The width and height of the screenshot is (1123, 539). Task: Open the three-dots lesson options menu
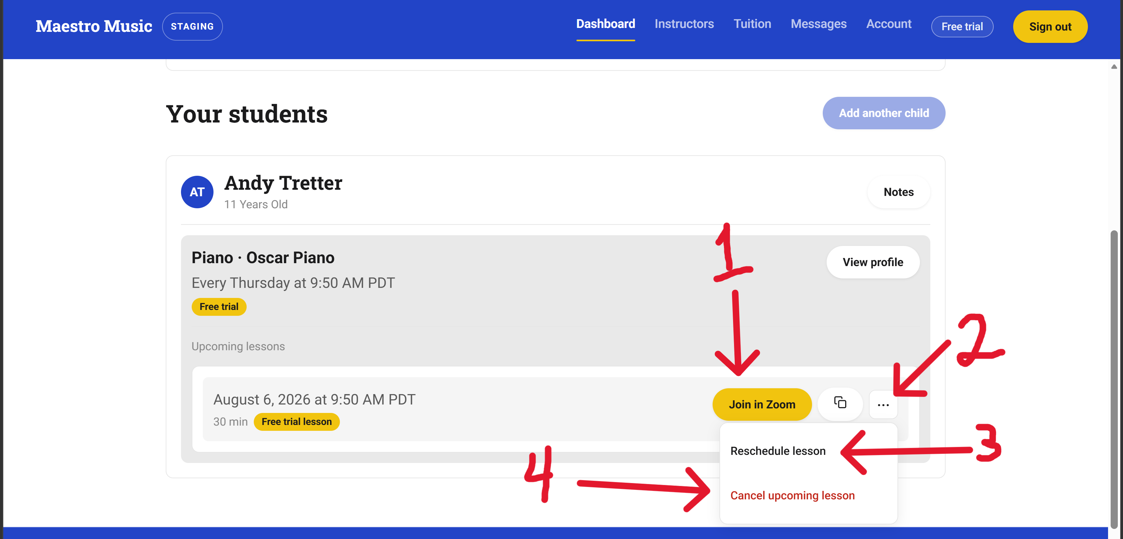point(883,405)
